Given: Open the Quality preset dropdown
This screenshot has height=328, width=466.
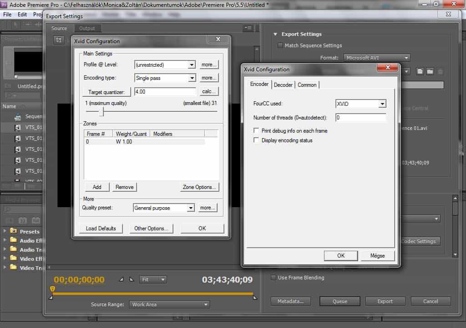Looking at the screenshot, I should (191, 208).
